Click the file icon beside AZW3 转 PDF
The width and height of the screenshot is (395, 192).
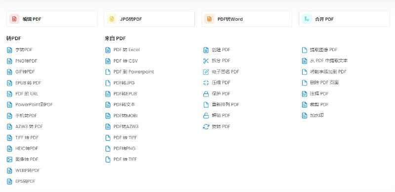[x=9, y=127]
